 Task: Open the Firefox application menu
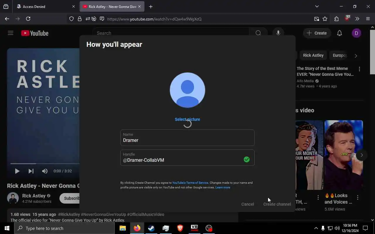pos(368,19)
